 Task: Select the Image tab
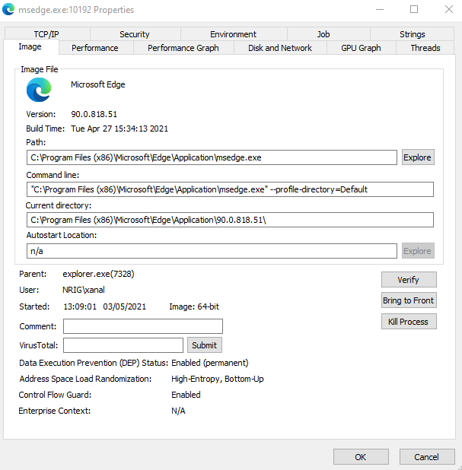[x=30, y=46]
